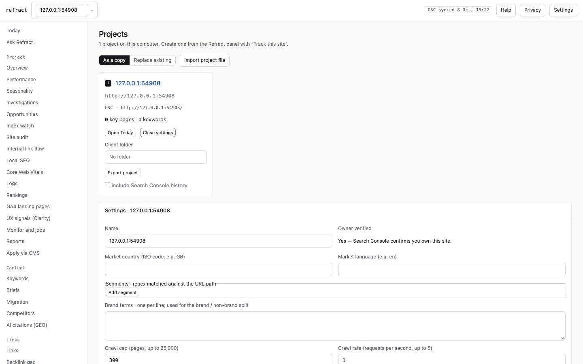Viewport: 583px width, 364px height.
Task: Open Apply via CMS
Action: click(x=23, y=253)
